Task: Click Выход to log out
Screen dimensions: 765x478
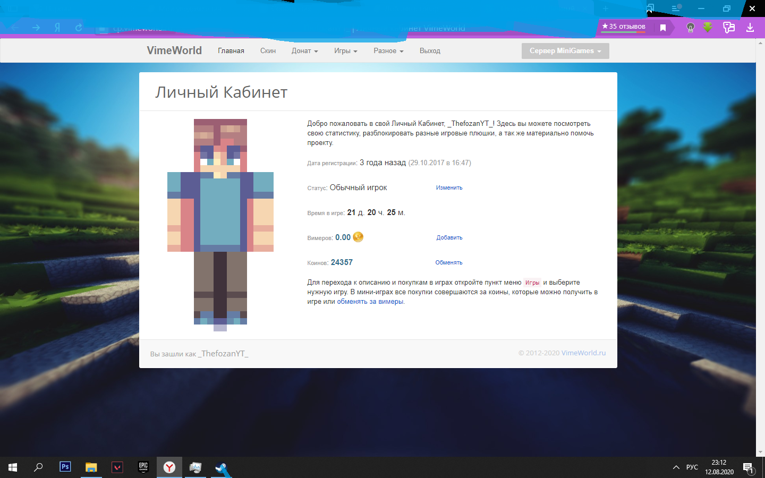Action: tap(430, 51)
